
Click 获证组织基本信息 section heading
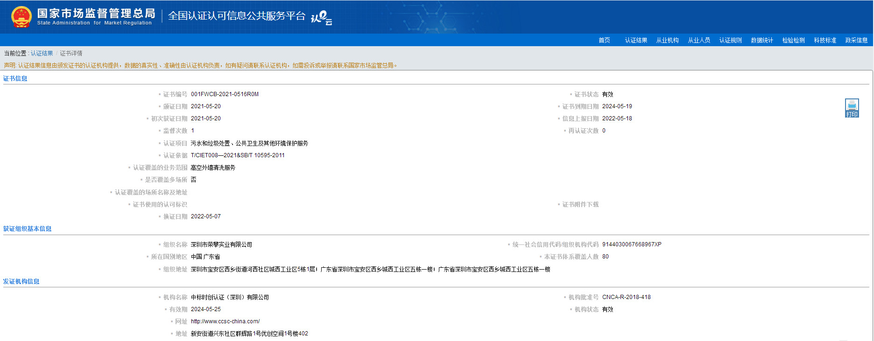28,229
